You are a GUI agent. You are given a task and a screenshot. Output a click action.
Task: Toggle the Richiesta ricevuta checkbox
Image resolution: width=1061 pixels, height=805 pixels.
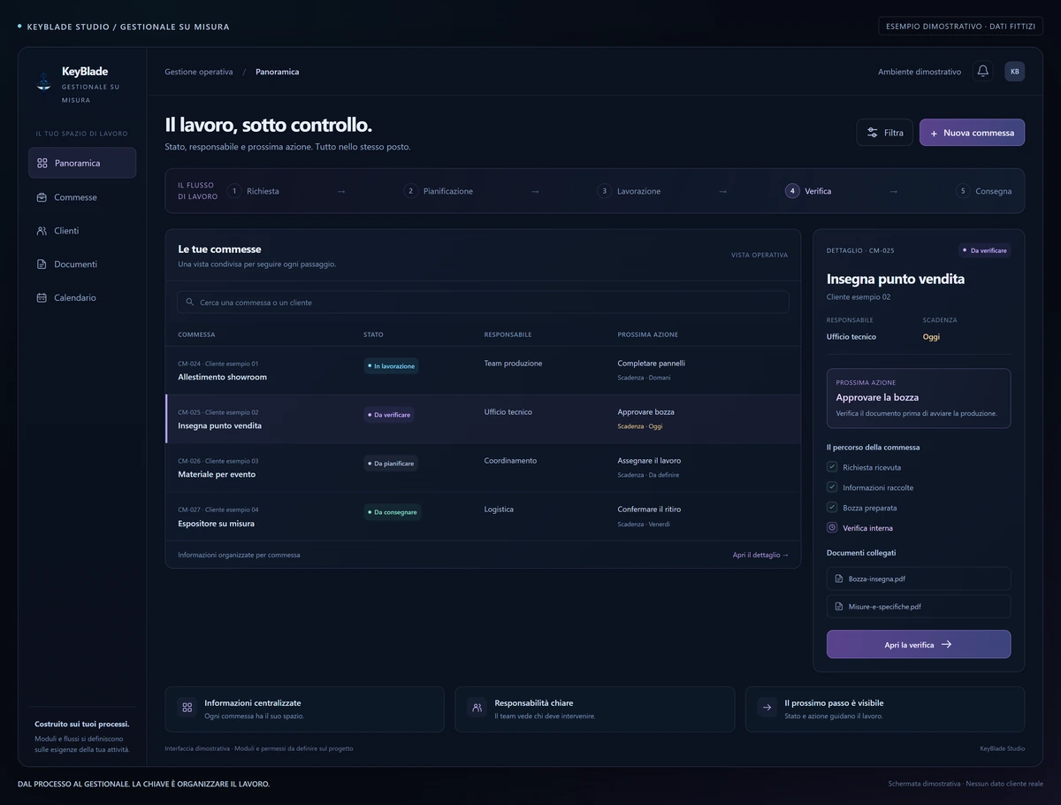832,467
